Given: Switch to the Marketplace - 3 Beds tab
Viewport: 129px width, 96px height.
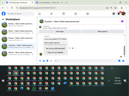Looking at the screenshot, I should pyautogui.click(x=49, y=3).
